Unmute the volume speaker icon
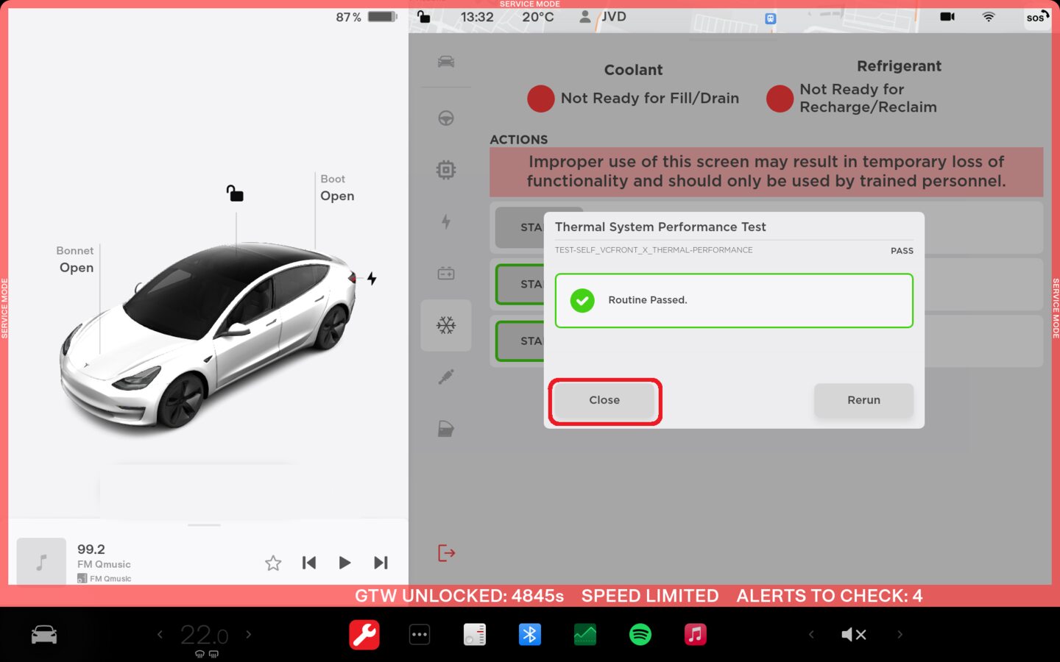 [853, 634]
